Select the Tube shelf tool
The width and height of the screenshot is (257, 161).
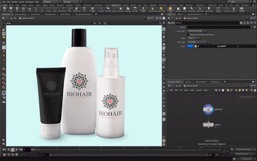pyautogui.click(x=17, y=9)
